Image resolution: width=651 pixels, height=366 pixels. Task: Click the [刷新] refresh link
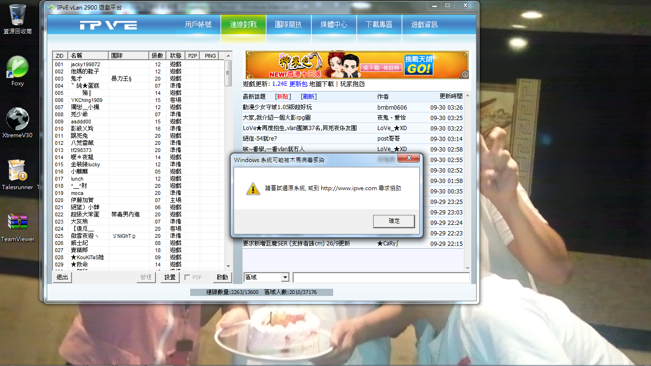(308, 97)
